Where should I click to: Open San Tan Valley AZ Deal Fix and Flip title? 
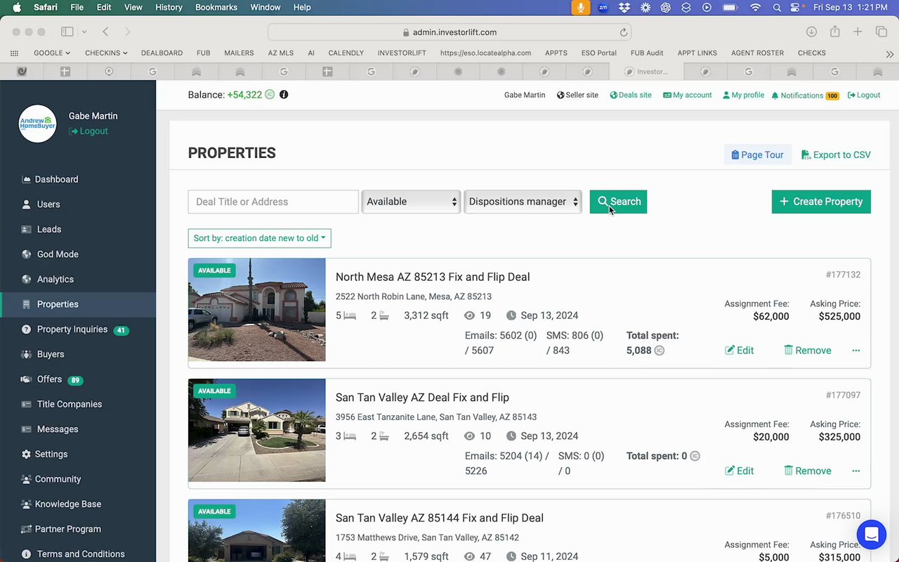coord(422,398)
